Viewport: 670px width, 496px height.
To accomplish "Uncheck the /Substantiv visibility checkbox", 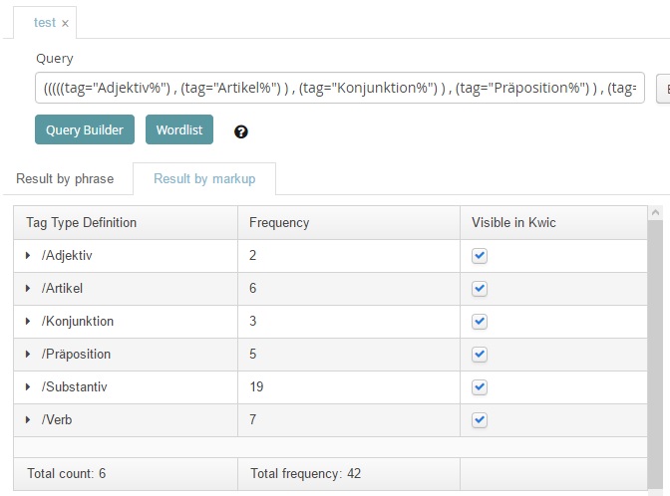I will tap(480, 387).
